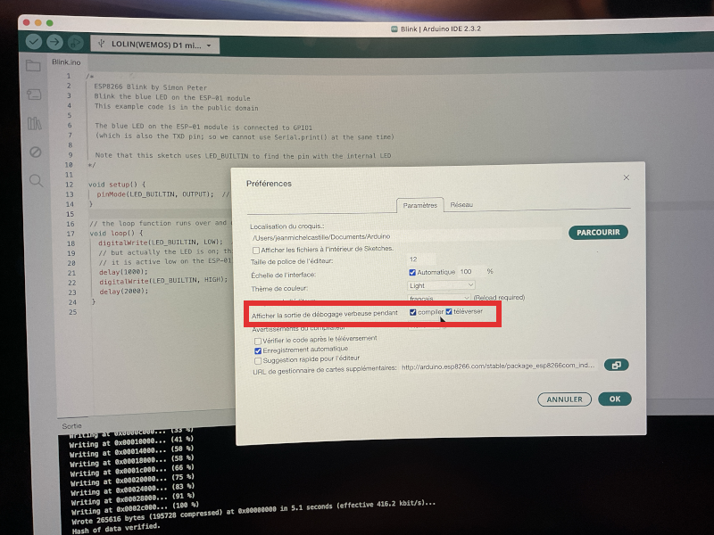Switch to the Réseau tab

coord(461,205)
